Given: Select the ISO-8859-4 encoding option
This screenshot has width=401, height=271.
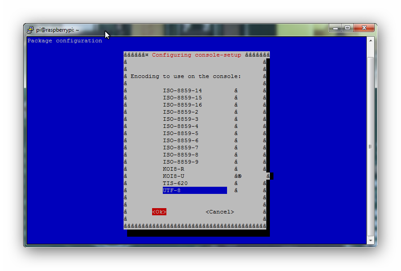Looking at the screenshot, I should [x=180, y=126].
